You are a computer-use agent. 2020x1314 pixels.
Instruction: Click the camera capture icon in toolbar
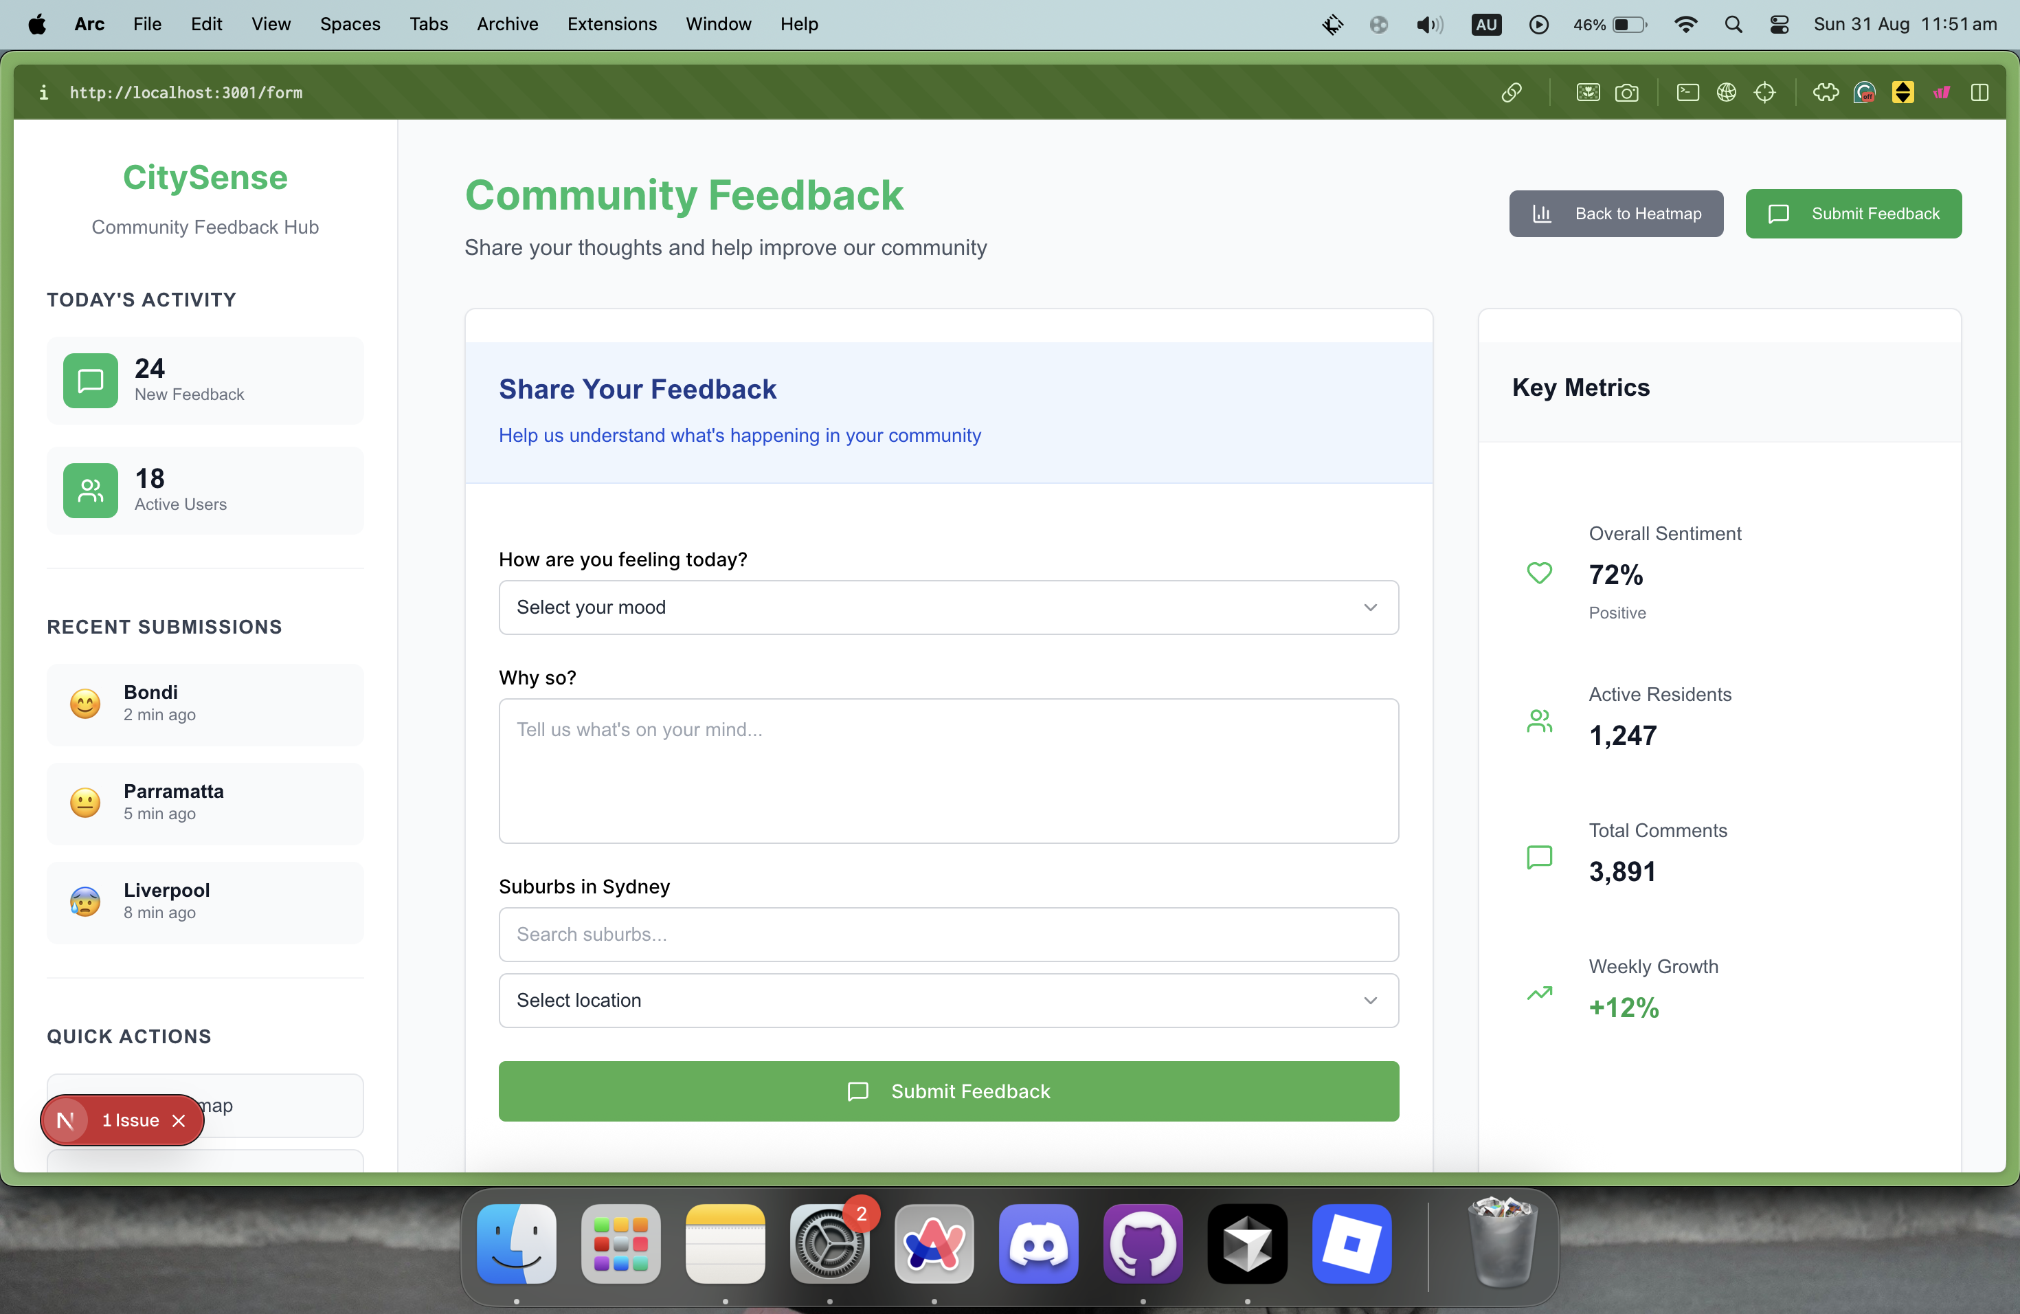[x=1626, y=93]
